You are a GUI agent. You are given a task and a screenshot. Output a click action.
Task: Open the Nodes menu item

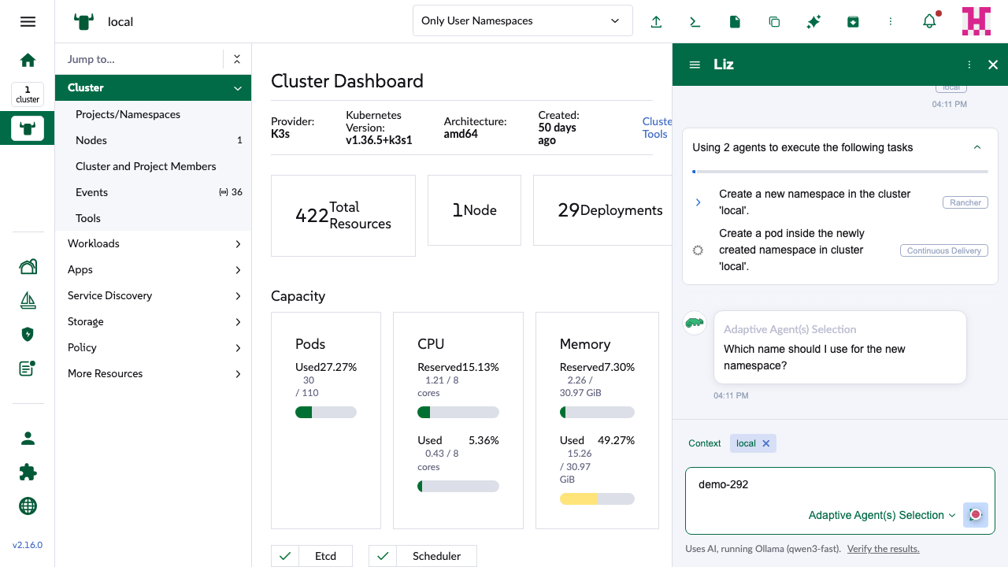(154, 140)
